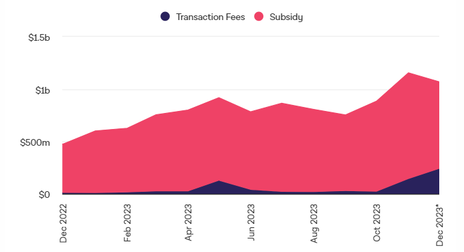The image size is (464, 252).
Task: Select the Apr 2023 axis label
Action: click(x=189, y=223)
